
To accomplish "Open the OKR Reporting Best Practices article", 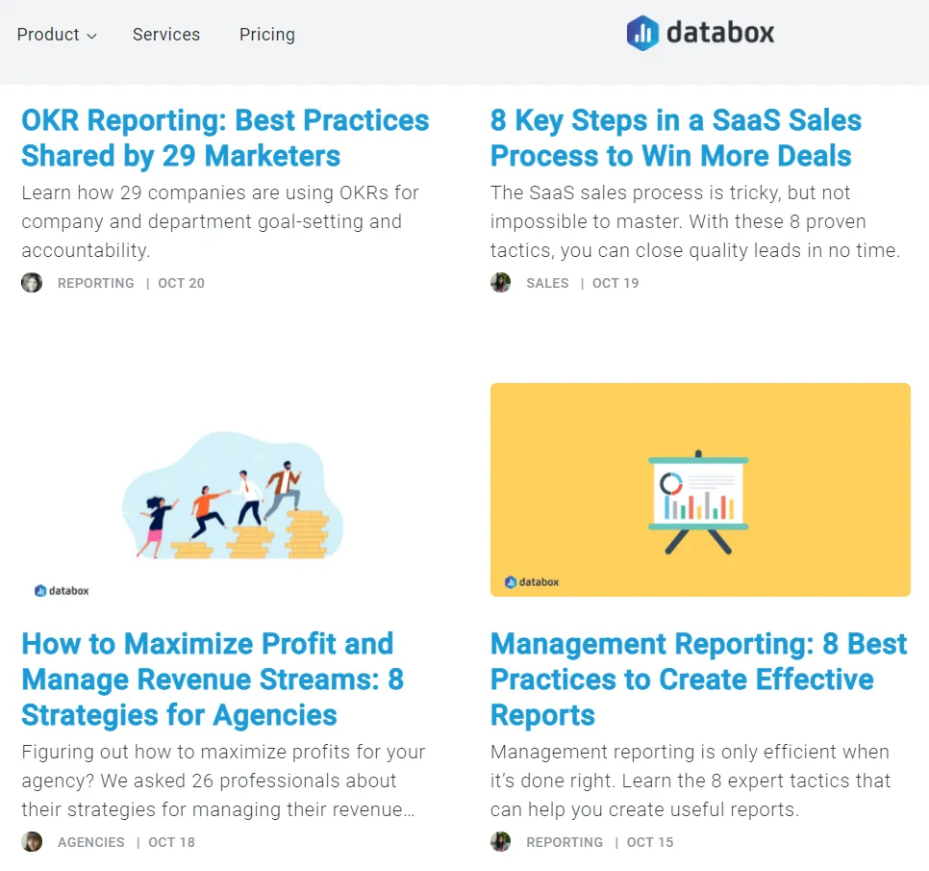I will 225,139.
